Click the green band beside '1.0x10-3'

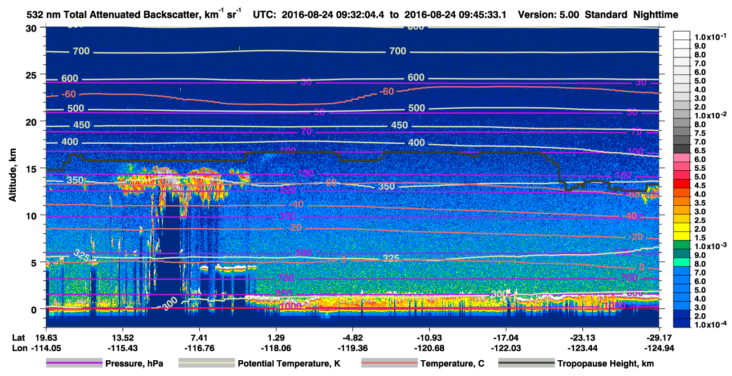click(682, 244)
